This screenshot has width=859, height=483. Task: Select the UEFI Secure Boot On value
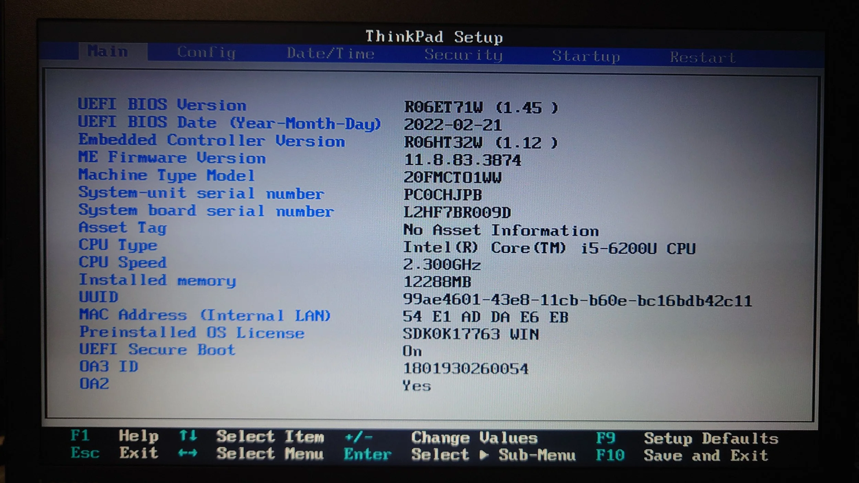coord(412,351)
